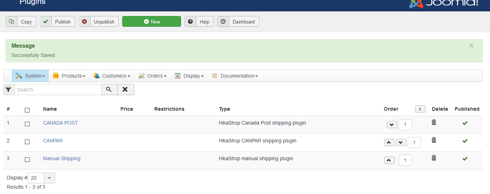Open the Orders dropdown menu
The width and height of the screenshot is (490, 194).
tap(153, 76)
